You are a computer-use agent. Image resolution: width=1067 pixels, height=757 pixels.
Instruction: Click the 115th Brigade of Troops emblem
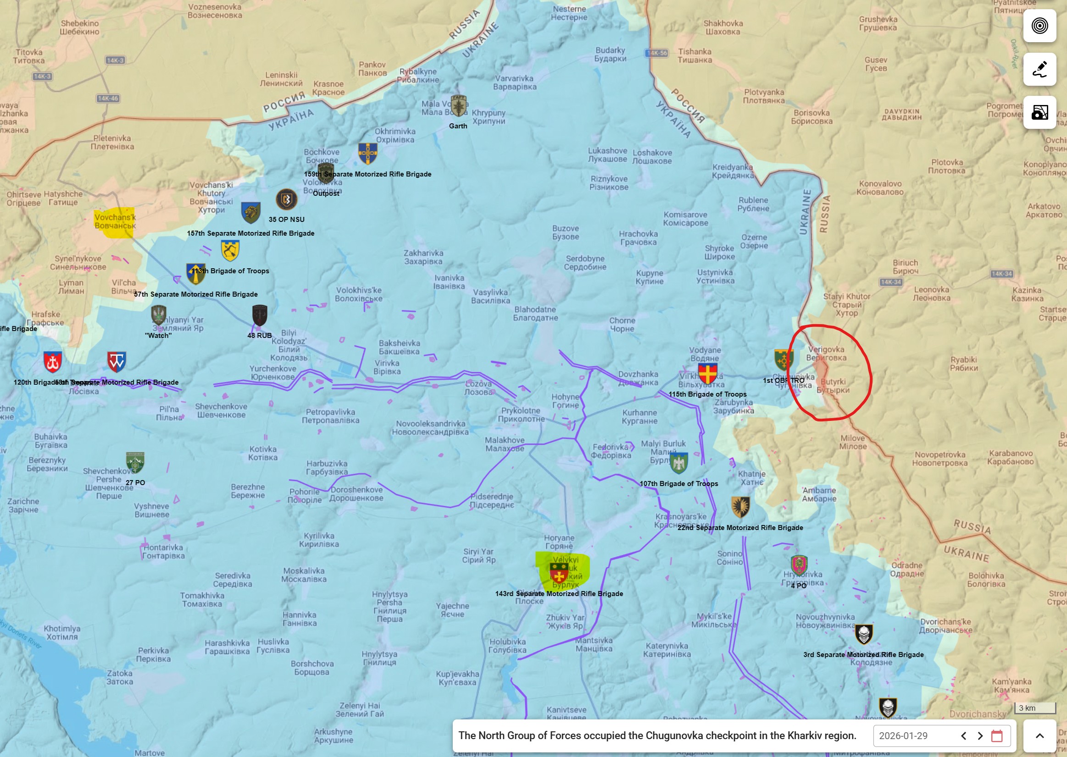[x=707, y=374]
